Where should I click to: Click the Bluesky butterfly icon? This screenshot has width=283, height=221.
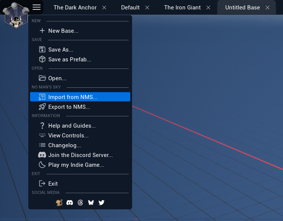pos(91,203)
